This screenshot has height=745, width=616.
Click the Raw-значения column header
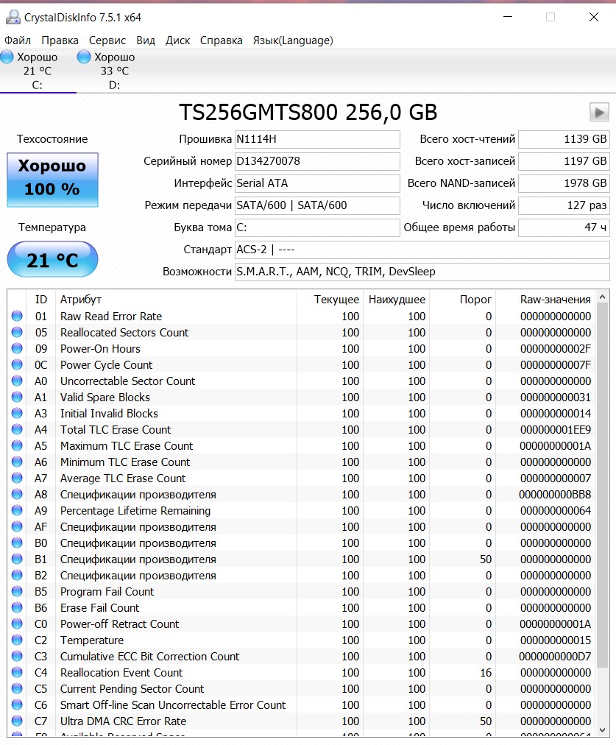(546, 300)
